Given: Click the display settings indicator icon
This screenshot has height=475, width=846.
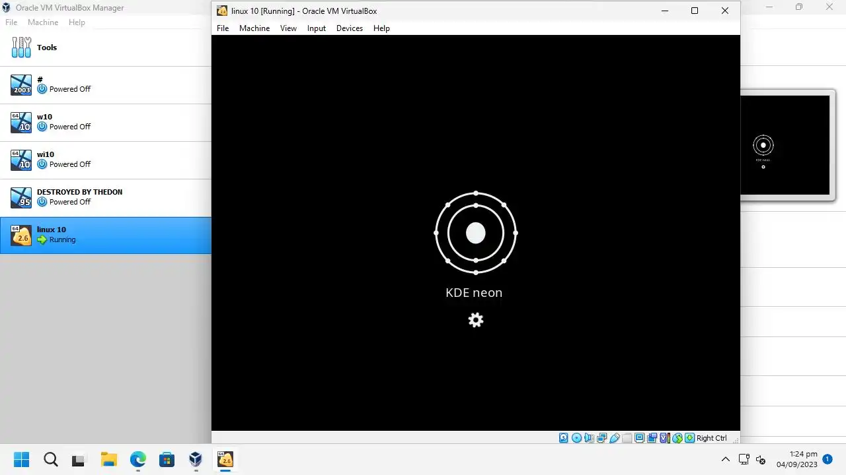Looking at the screenshot, I should click(640, 438).
